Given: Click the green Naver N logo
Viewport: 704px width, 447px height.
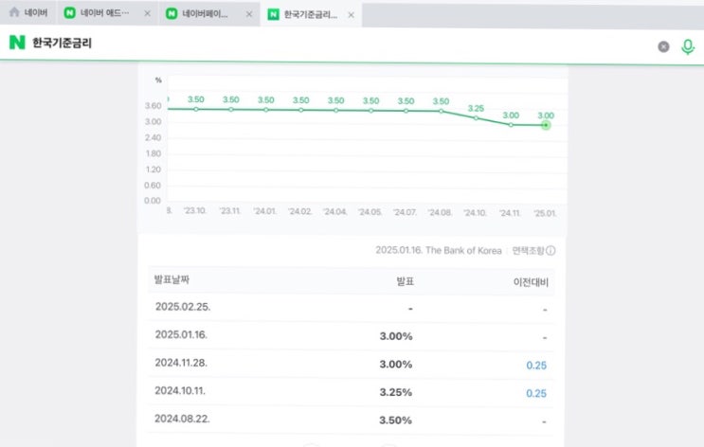Looking at the screenshot, I should [x=17, y=43].
